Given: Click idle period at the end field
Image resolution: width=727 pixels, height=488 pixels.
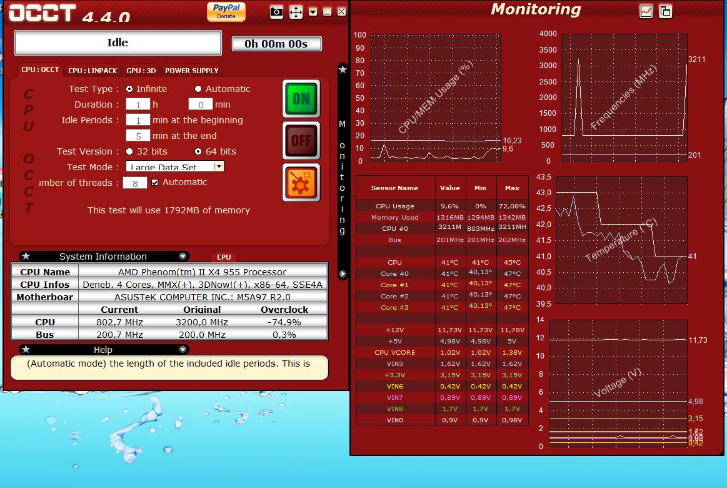Looking at the screenshot, I should 138,136.
